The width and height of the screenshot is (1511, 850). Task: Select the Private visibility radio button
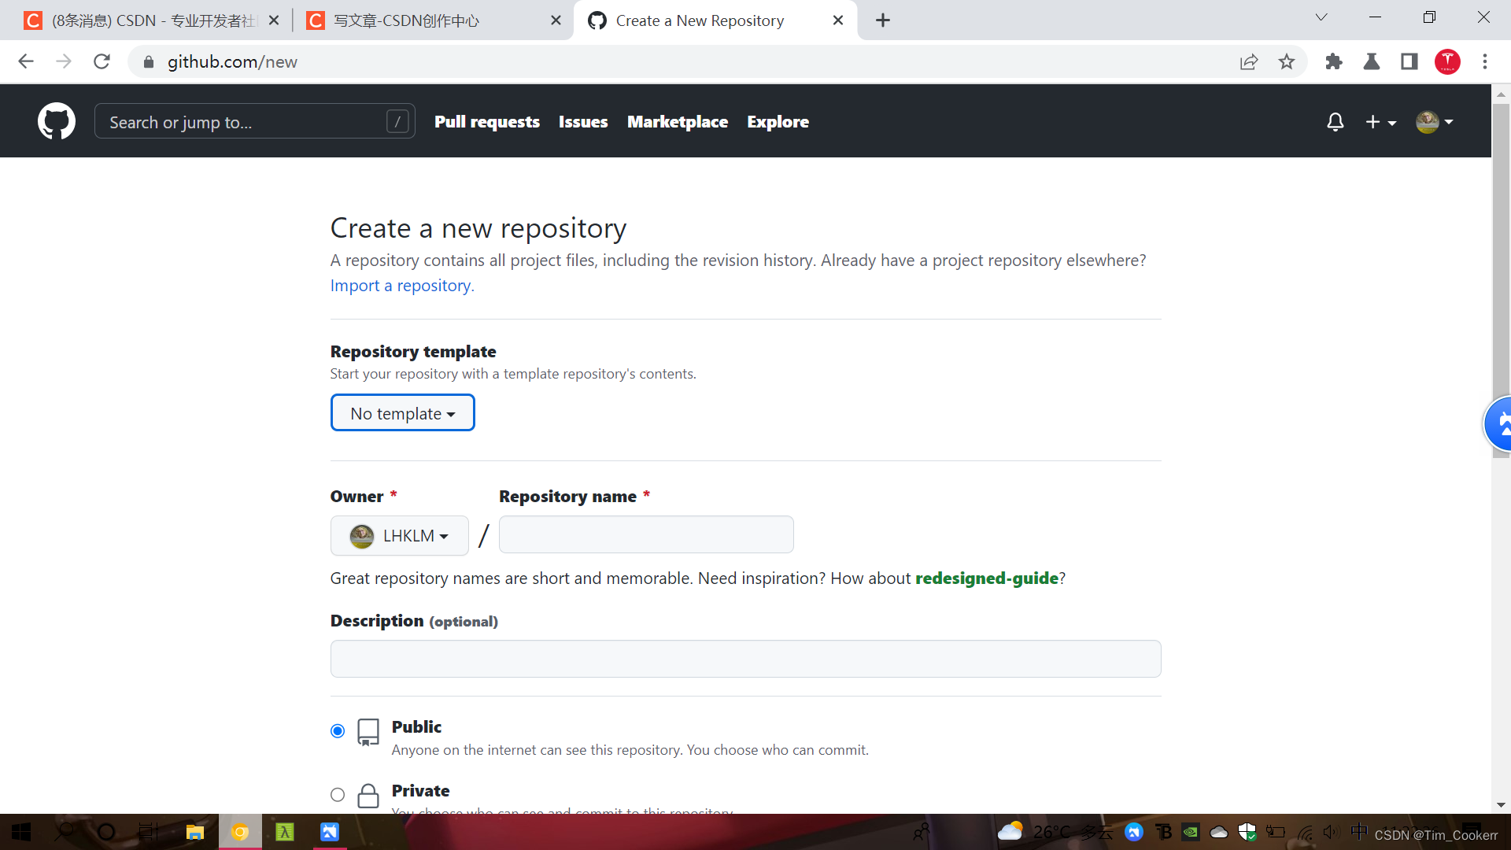click(x=338, y=795)
